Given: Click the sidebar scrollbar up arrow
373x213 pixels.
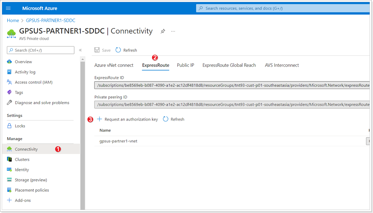Looking at the screenshot, I should [82, 59].
